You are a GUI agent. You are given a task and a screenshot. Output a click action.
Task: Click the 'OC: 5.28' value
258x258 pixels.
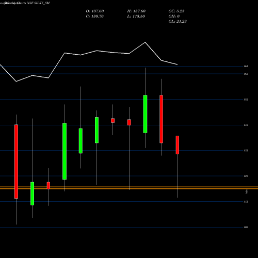pyautogui.click(x=176, y=11)
